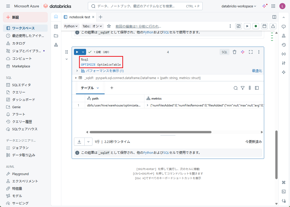Click the star icon to favorite the notebook

[109, 26]
